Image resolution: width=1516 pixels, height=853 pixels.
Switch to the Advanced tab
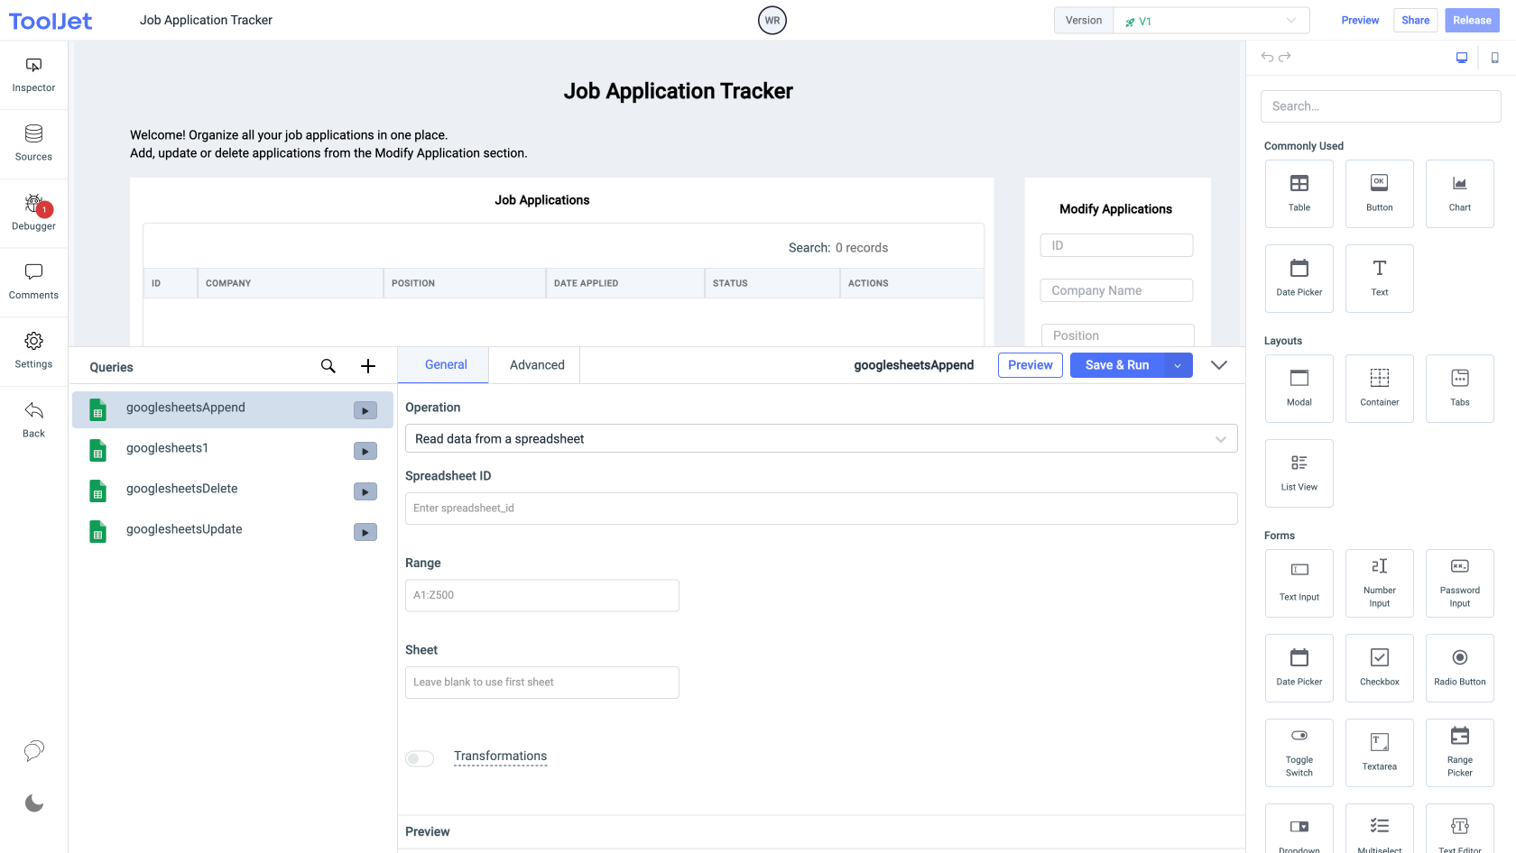(x=537, y=365)
